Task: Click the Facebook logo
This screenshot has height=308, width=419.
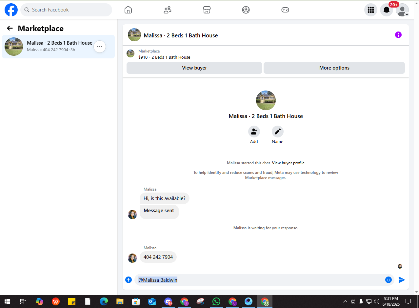Action: click(x=11, y=10)
